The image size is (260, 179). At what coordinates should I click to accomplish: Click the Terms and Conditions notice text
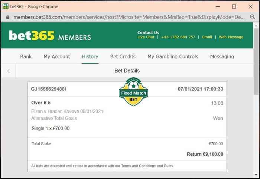coord(103,166)
